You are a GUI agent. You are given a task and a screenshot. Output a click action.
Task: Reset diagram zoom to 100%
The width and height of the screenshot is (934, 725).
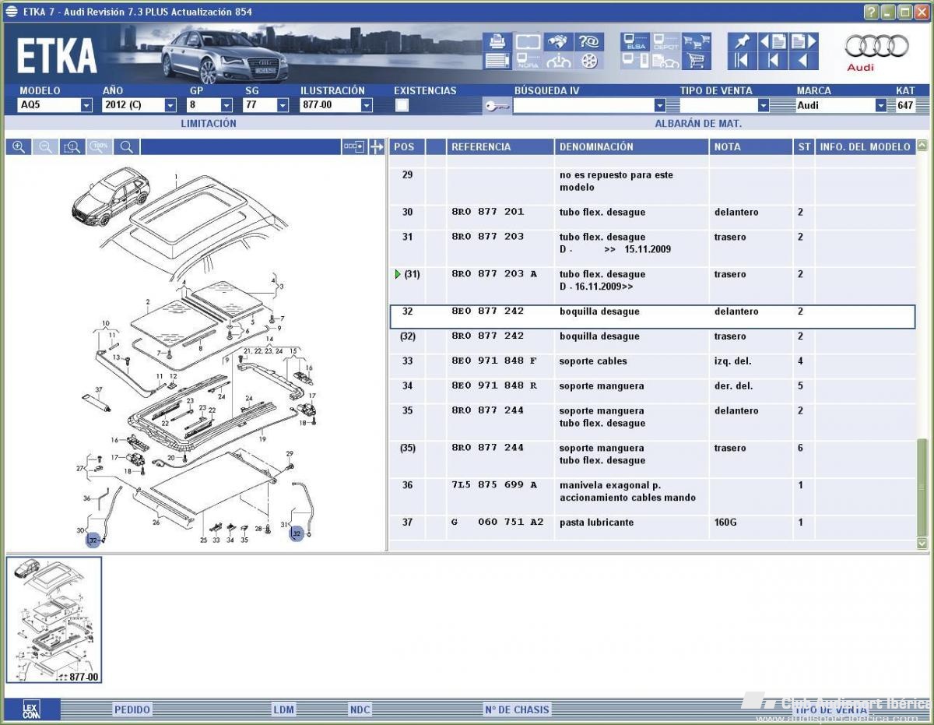click(x=99, y=146)
